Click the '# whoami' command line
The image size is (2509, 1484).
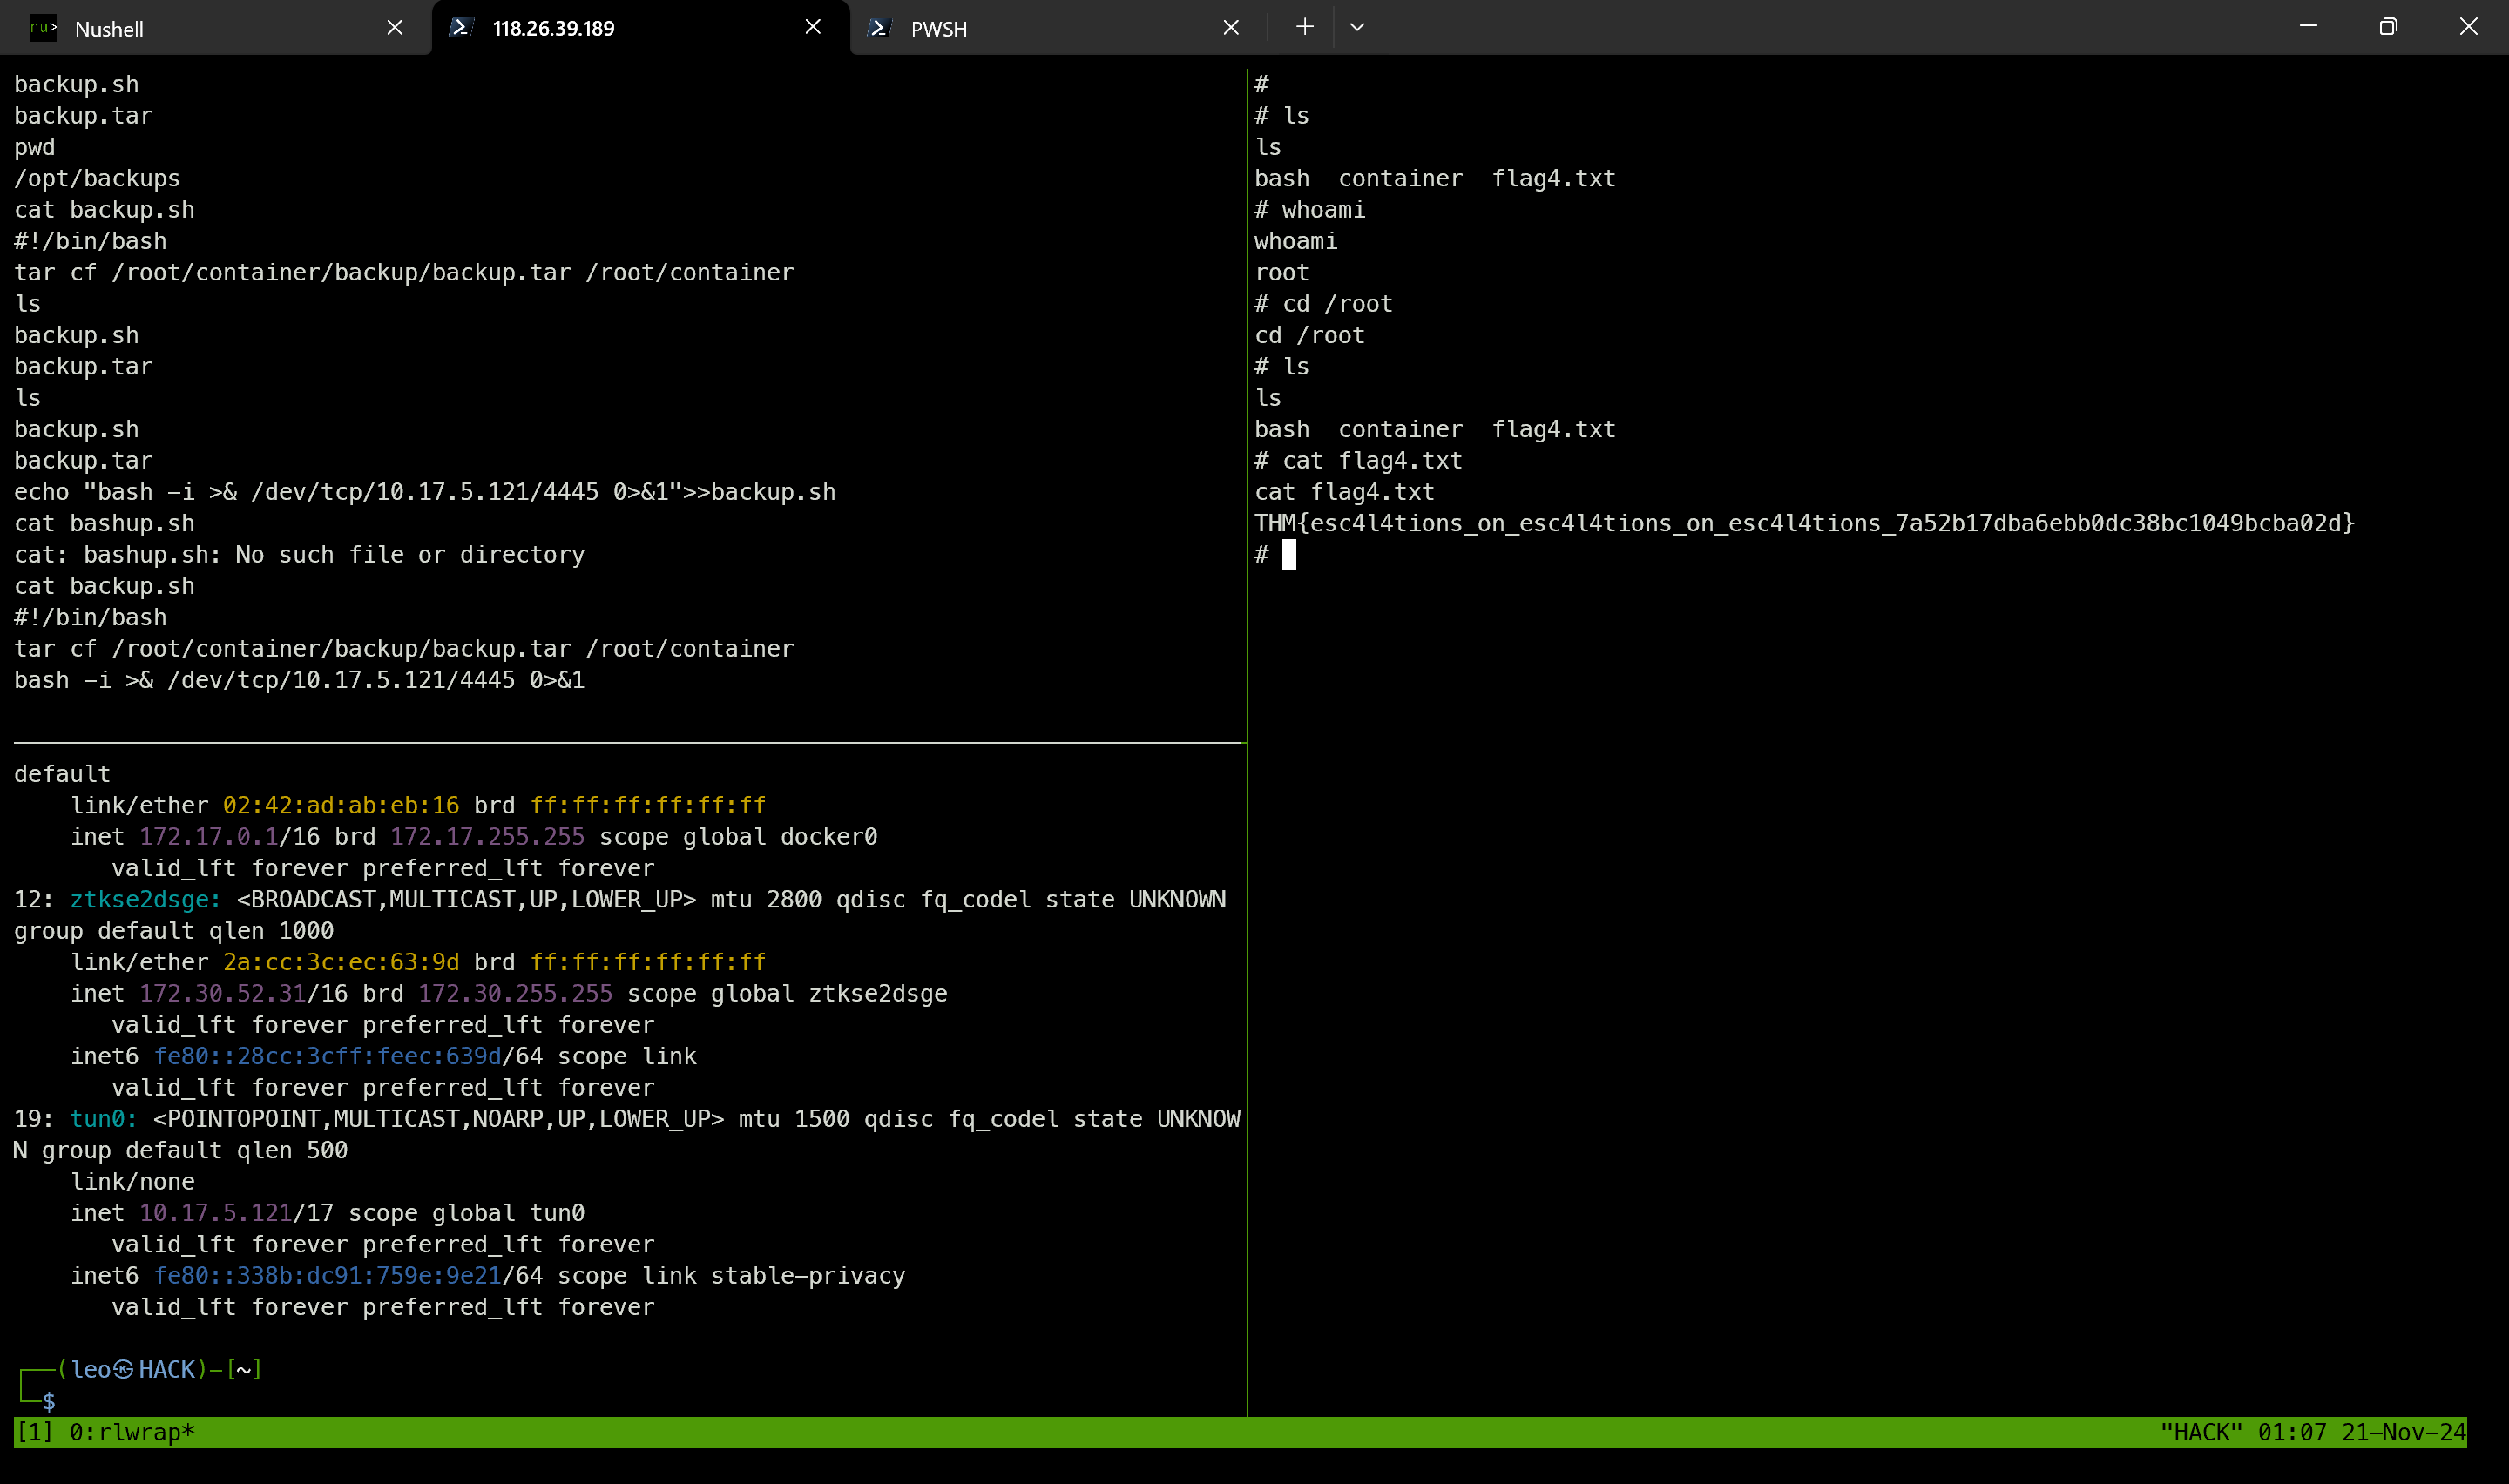pyautogui.click(x=1309, y=210)
